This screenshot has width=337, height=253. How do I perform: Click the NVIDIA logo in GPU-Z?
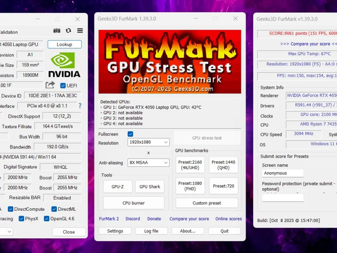pos(64,65)
